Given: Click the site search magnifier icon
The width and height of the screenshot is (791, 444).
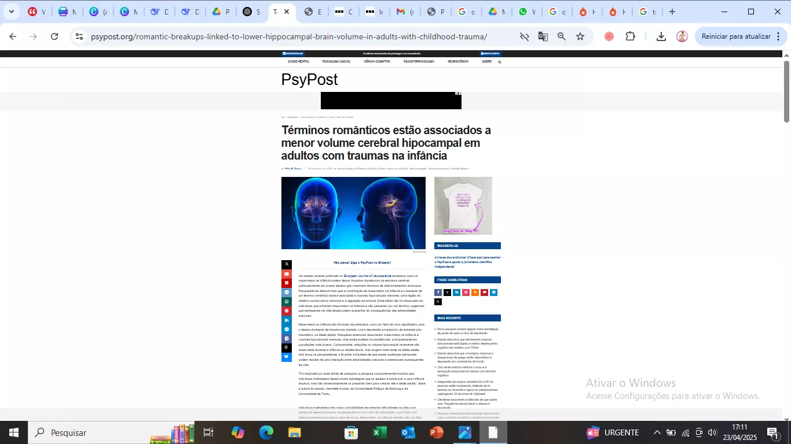Looking at the screenshot, I should (x=499, y=61).
